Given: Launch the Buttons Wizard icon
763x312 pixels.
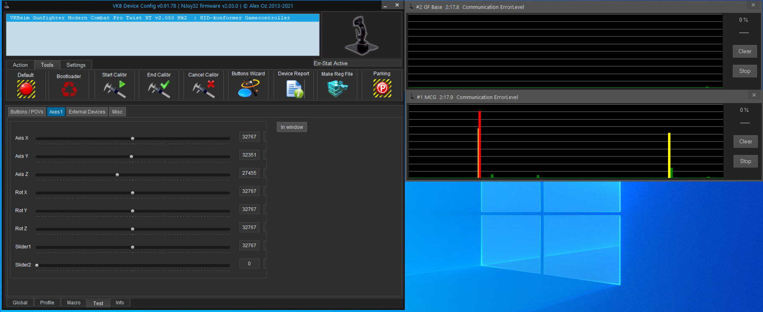Looking at the screenshot, I should (248, 88).
